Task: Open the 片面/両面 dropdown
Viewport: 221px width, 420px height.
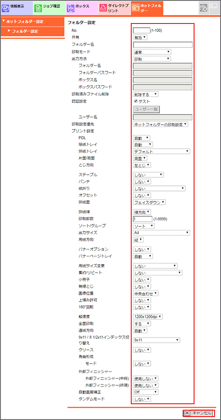Action: (140, 159)
